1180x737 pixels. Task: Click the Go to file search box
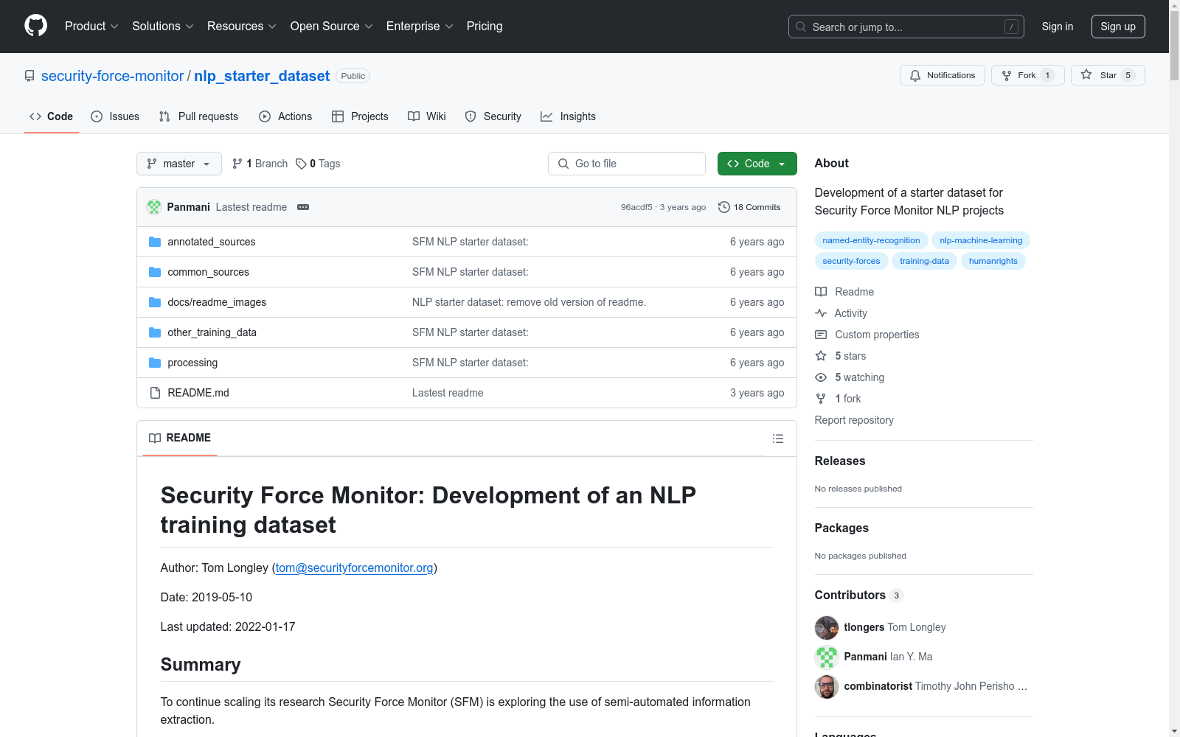(x=627, y=164)
